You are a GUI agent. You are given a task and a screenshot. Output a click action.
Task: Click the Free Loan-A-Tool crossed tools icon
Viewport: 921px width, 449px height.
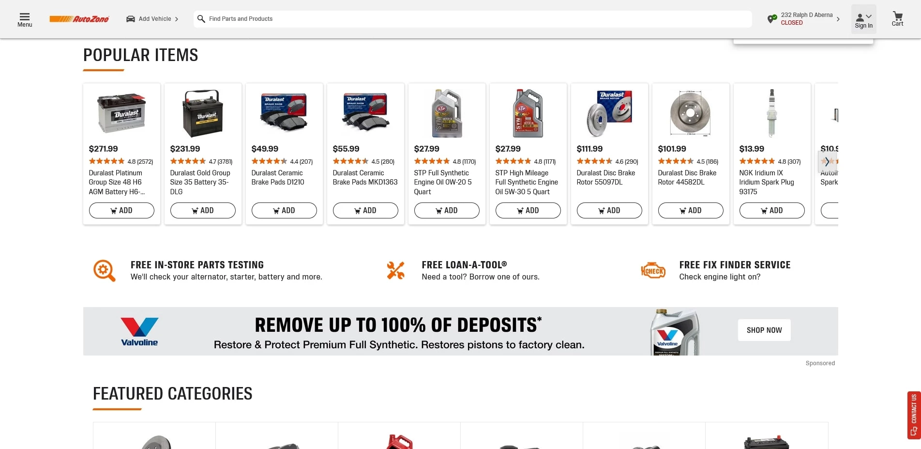[x=395, y=270]
